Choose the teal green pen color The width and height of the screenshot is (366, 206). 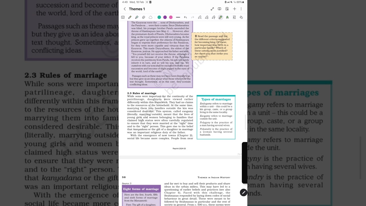159,17
